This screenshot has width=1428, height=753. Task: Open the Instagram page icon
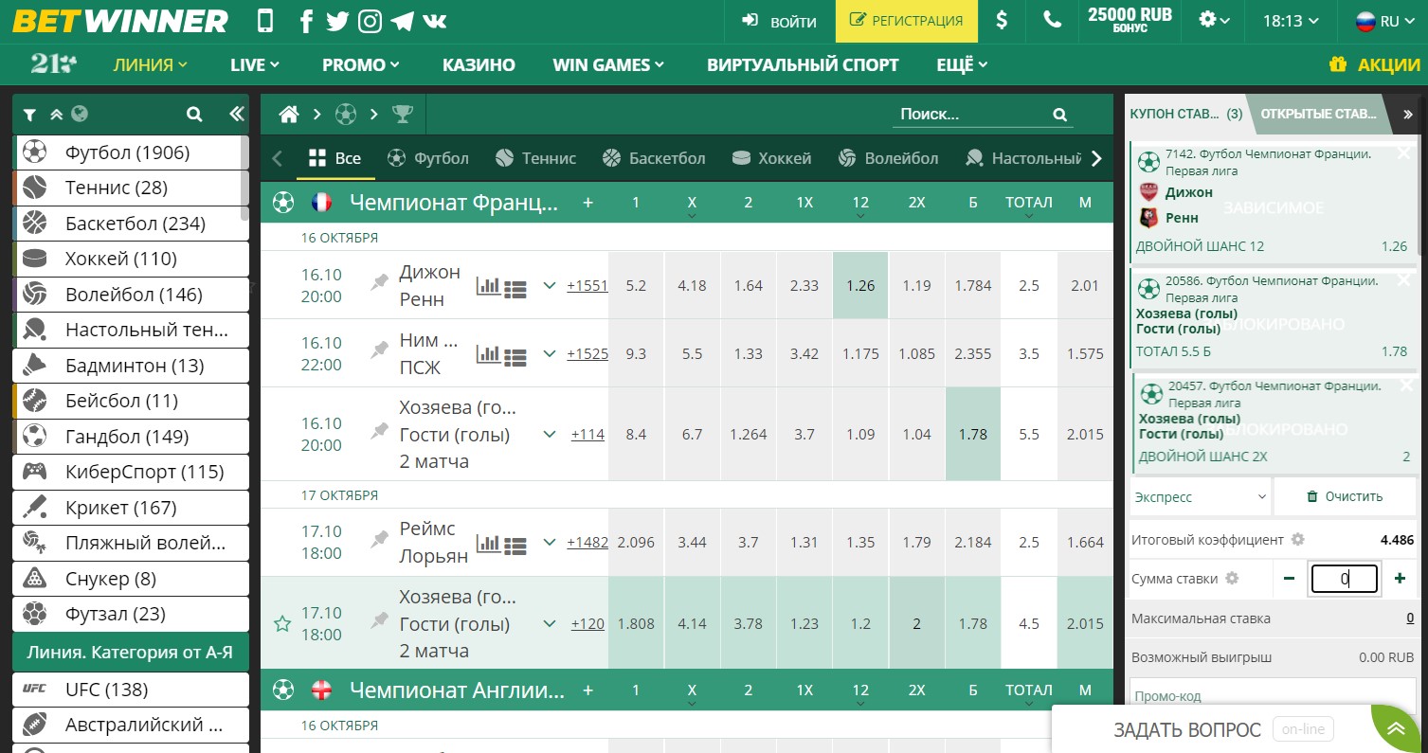[x=371, y=21]
